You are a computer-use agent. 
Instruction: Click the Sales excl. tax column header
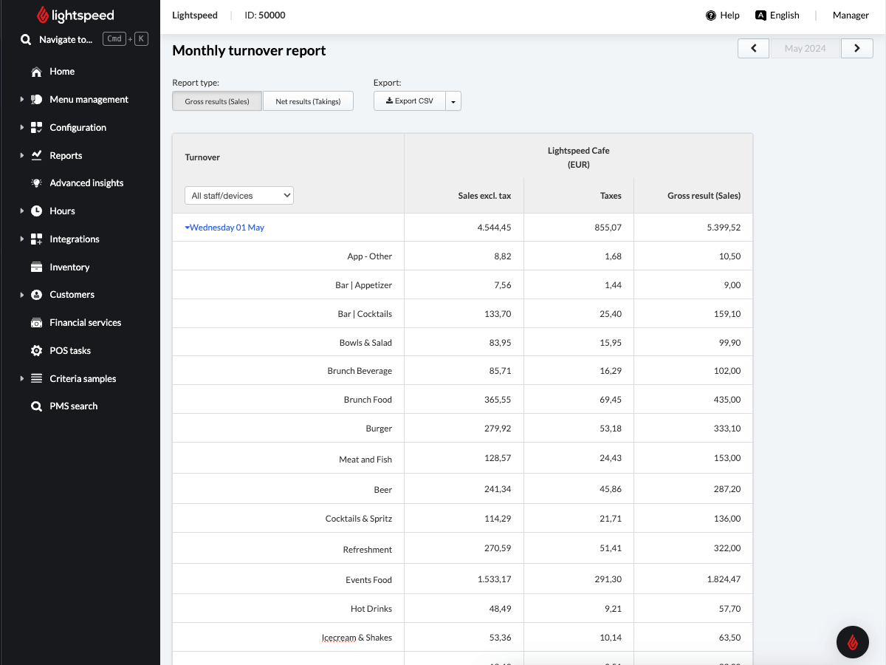(x=484, y=196)
